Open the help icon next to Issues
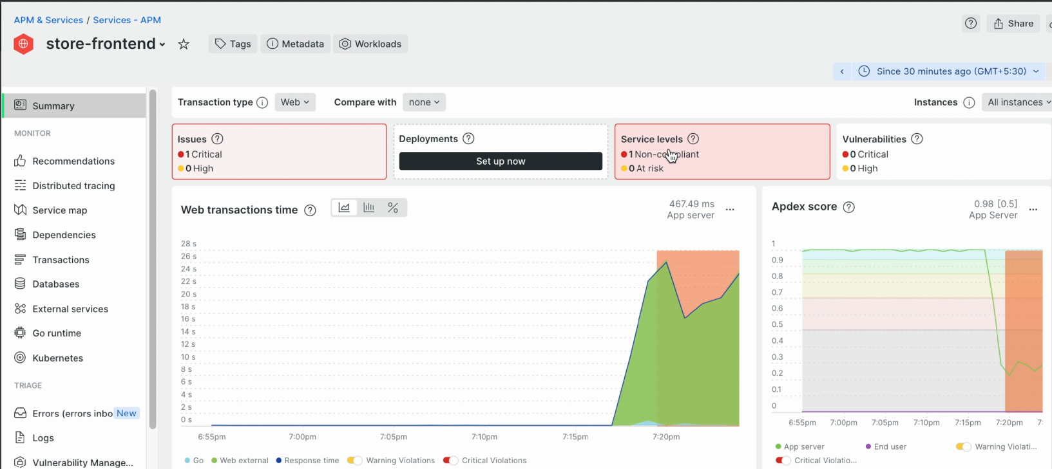 tap(218, 138)
